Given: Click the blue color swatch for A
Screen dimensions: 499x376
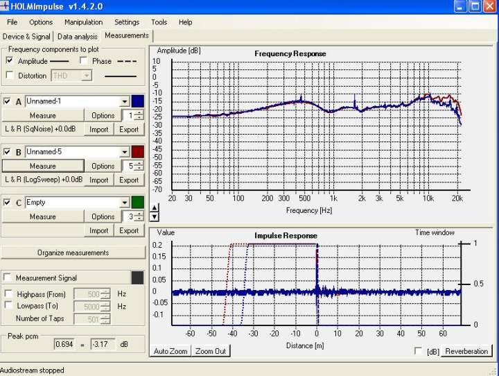Looking at the screenshot, I should pos(137,101).
